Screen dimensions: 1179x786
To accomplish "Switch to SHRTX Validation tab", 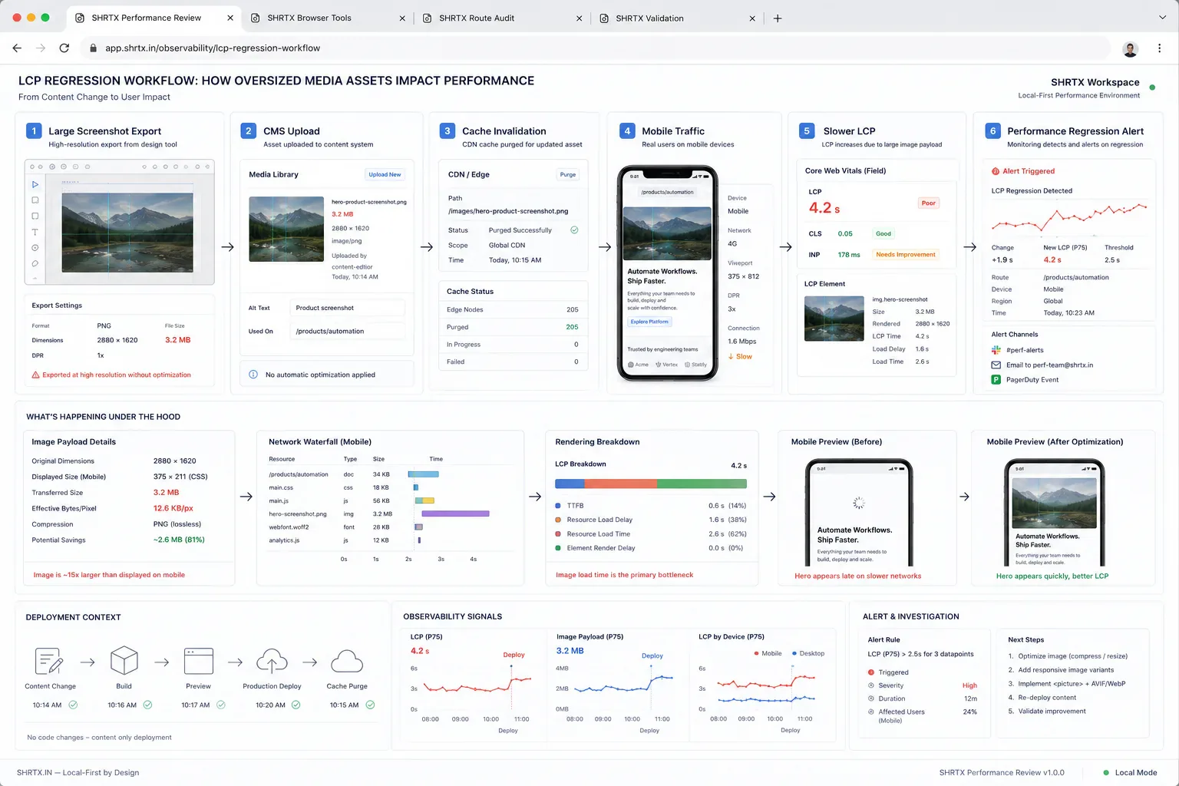I will (x=649, y=18).
